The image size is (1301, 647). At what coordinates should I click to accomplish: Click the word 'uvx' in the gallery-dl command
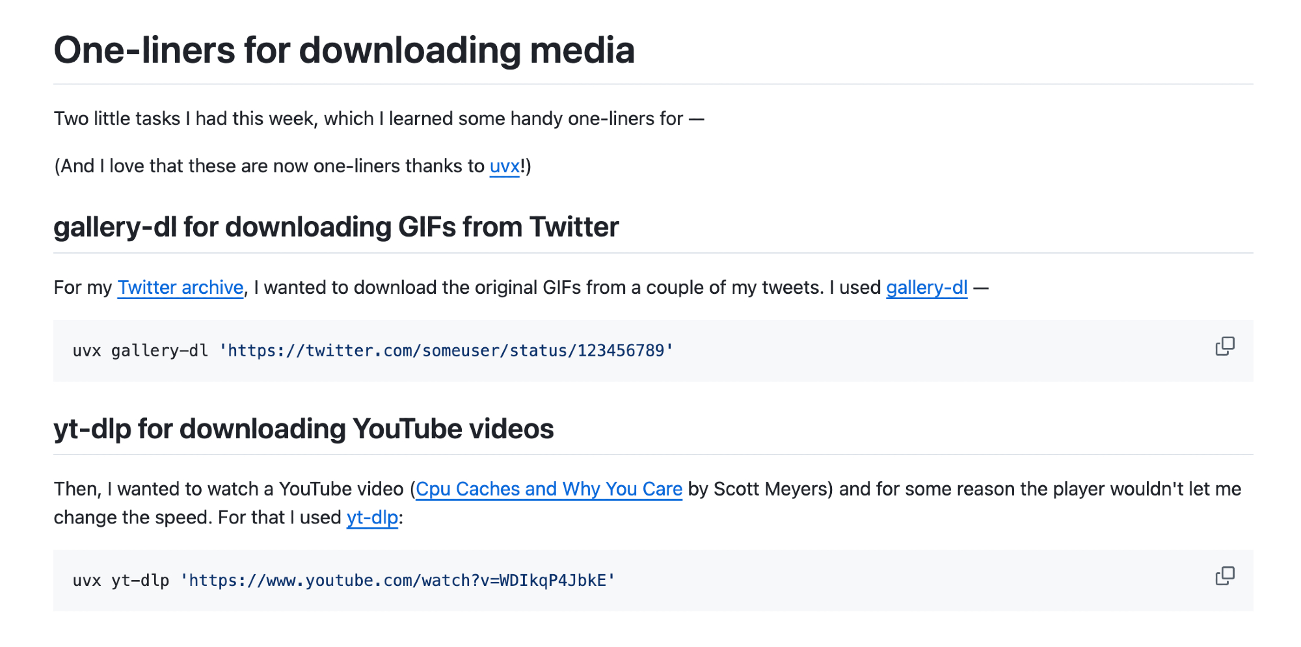click(87, 351)
